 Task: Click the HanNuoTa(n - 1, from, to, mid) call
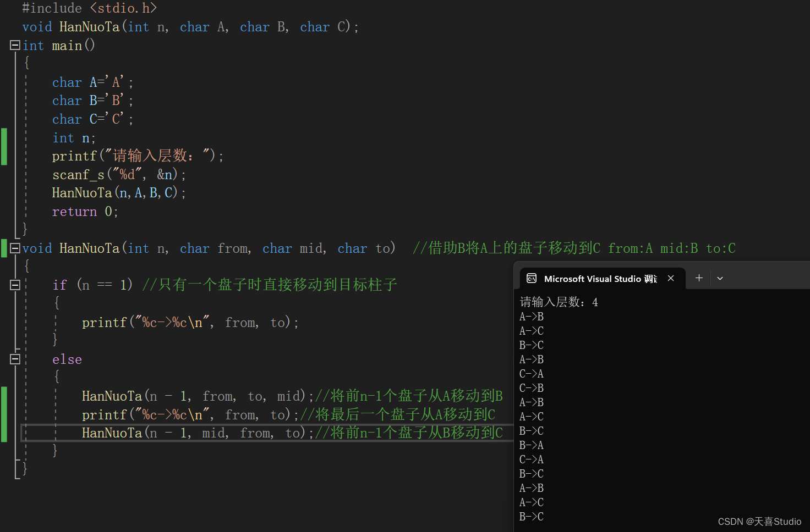[198, 396]
